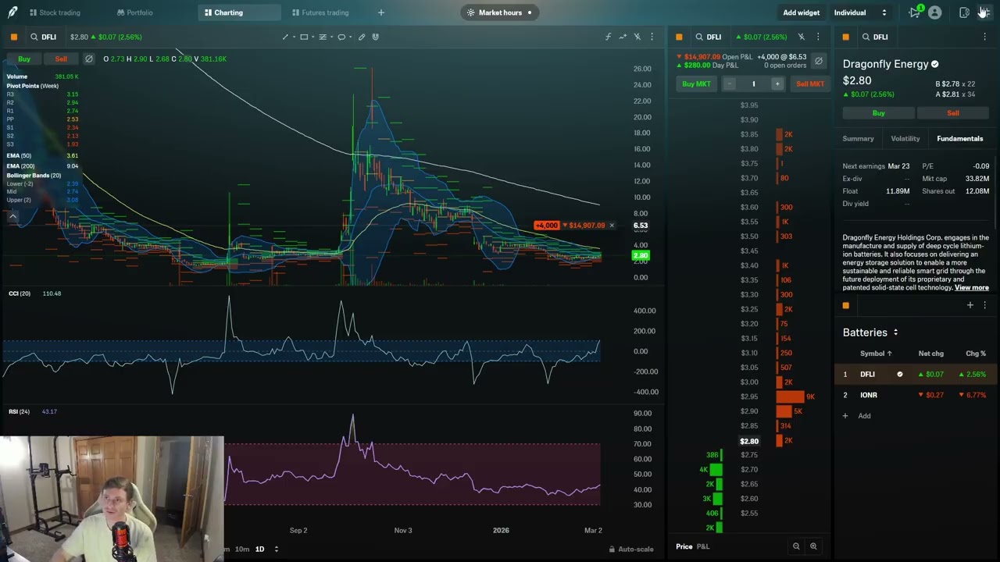Toggle the crossed-out icon in ladder header
Screen dimensions: 1000x562
[x=802, y=37]
